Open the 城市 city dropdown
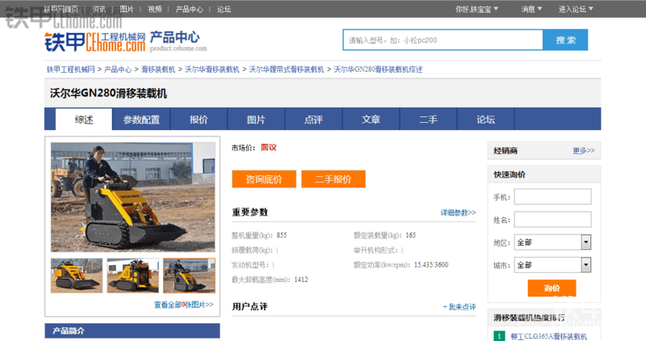The image size is (646, 341). coord(552,265)
